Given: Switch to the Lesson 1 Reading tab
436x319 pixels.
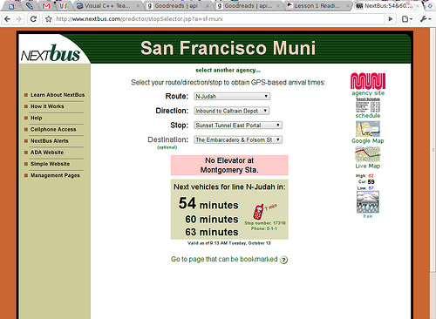Looking at the screenshot, I should (317, 5).
